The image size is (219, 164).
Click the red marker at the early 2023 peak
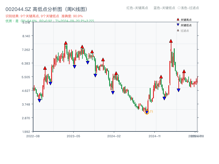(x=65, y=43)
